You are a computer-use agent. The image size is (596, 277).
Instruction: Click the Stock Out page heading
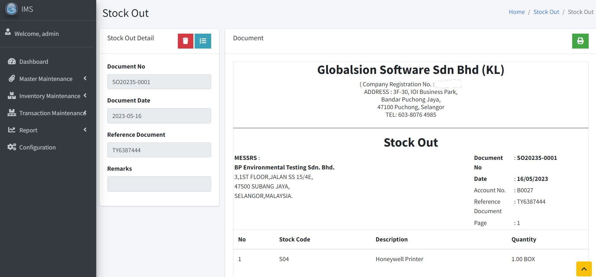(125, 13)
